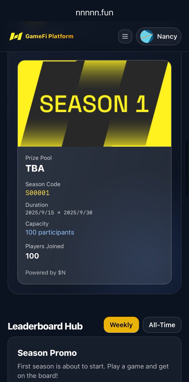Click the Season Promo description text
The width and height of the screenshot is (189, 382).
pyautogui.click(x=93, y=371)
